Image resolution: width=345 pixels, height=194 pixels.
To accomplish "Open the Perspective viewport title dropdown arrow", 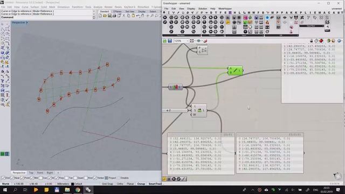I will tap(27, 23).
